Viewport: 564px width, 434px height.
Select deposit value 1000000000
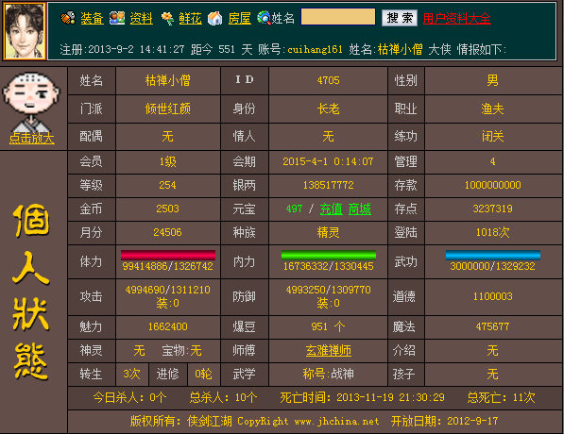(x=493, y=185)
